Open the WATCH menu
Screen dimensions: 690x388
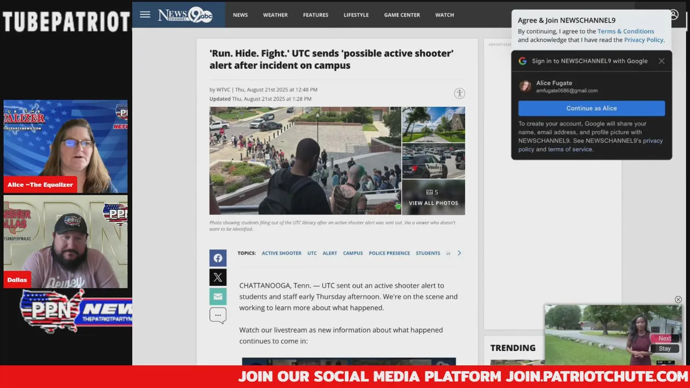click(x=445, y=15)
